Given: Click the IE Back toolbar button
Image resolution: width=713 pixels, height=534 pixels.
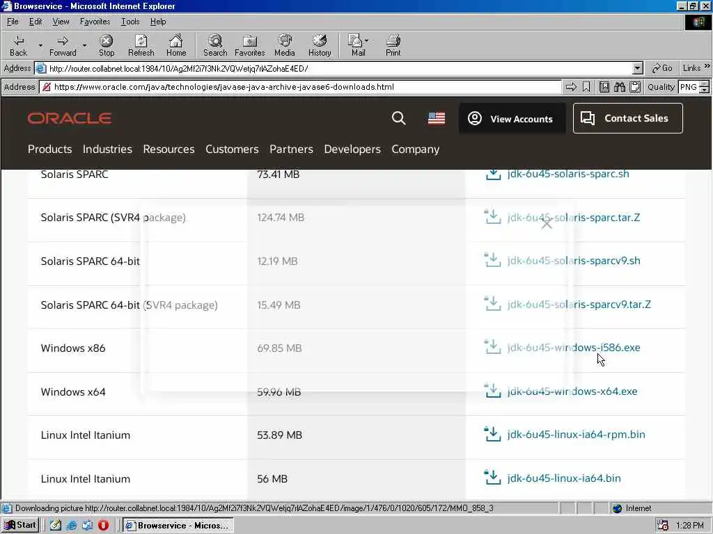Looking at the screenshot, I should [19, 45].
